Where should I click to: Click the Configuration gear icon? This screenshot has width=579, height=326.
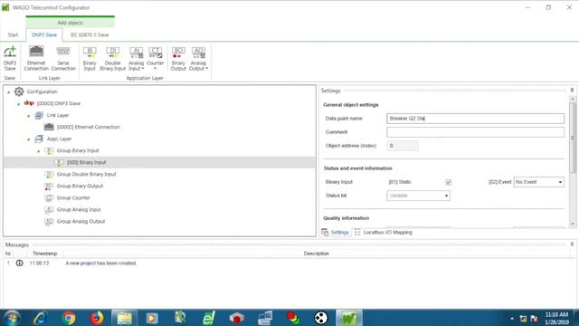click(x=19, y=91)
